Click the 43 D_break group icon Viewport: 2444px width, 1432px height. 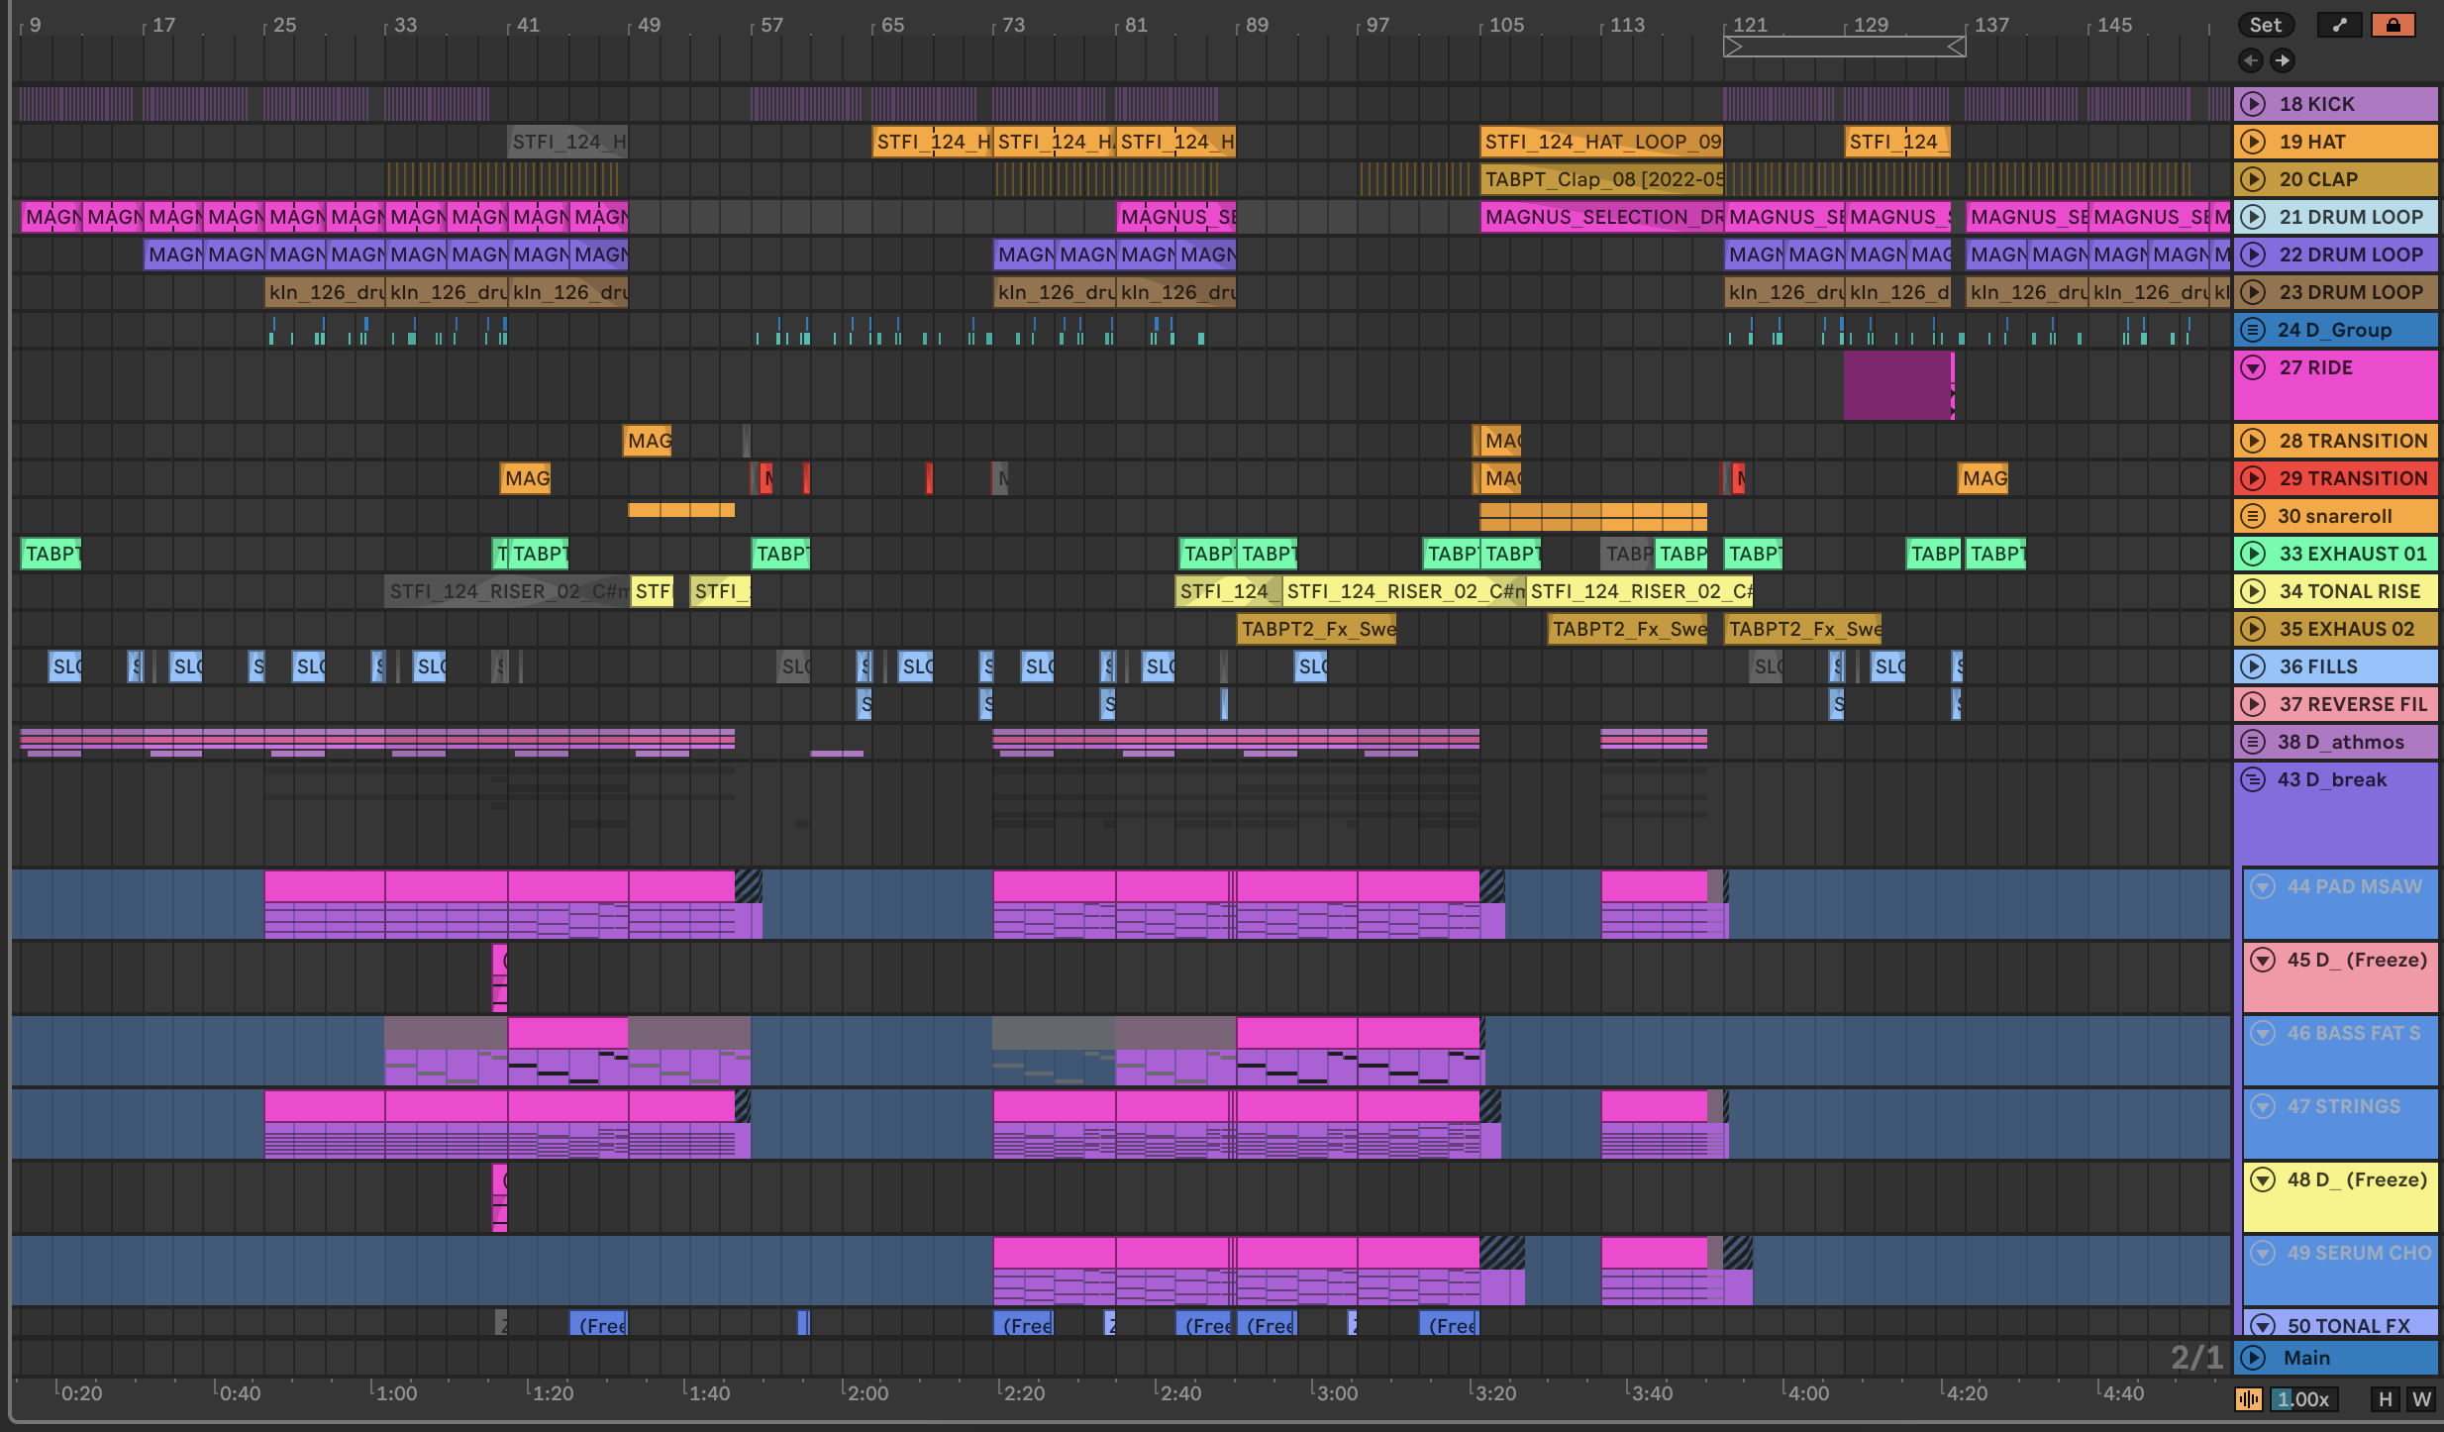(x=2253, y=779)
